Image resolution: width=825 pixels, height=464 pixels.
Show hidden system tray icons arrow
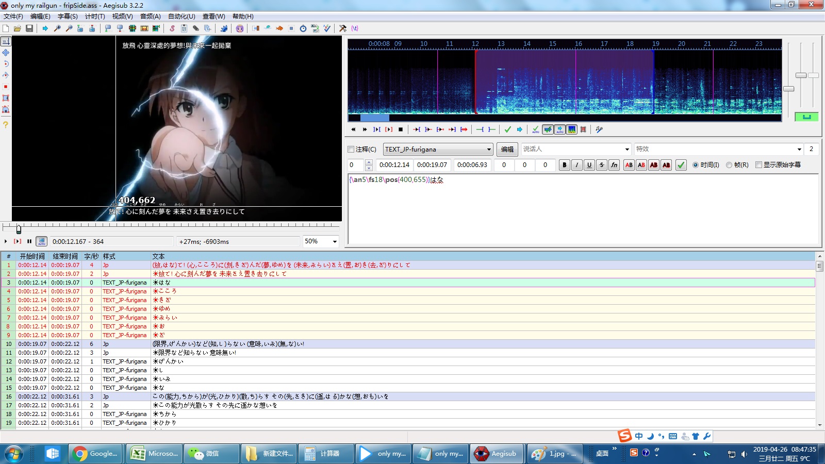694,454
